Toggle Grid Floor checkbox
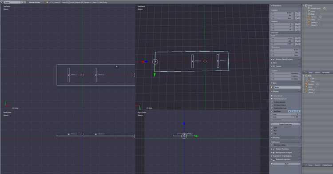 272,111
